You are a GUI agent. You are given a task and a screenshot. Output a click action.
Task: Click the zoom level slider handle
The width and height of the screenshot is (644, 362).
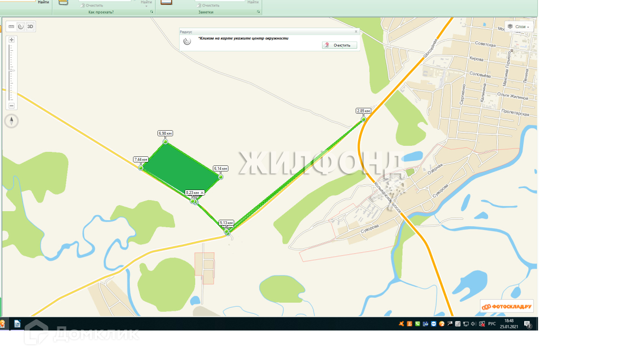[12, 71]
